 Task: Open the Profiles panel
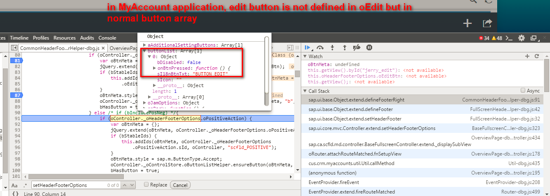pyautogui.click(x=41, y=38)
